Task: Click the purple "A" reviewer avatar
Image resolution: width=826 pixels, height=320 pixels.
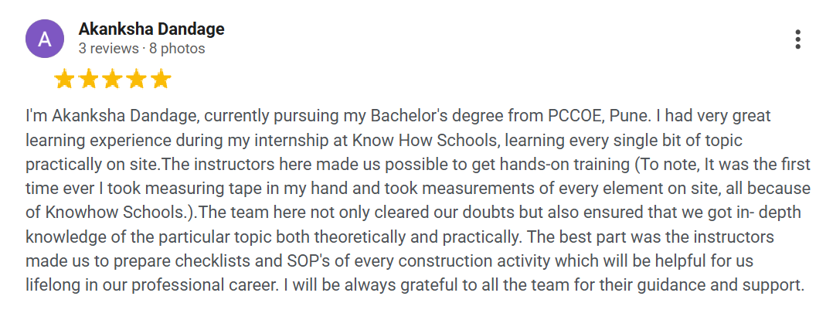Action: (45, 39)
